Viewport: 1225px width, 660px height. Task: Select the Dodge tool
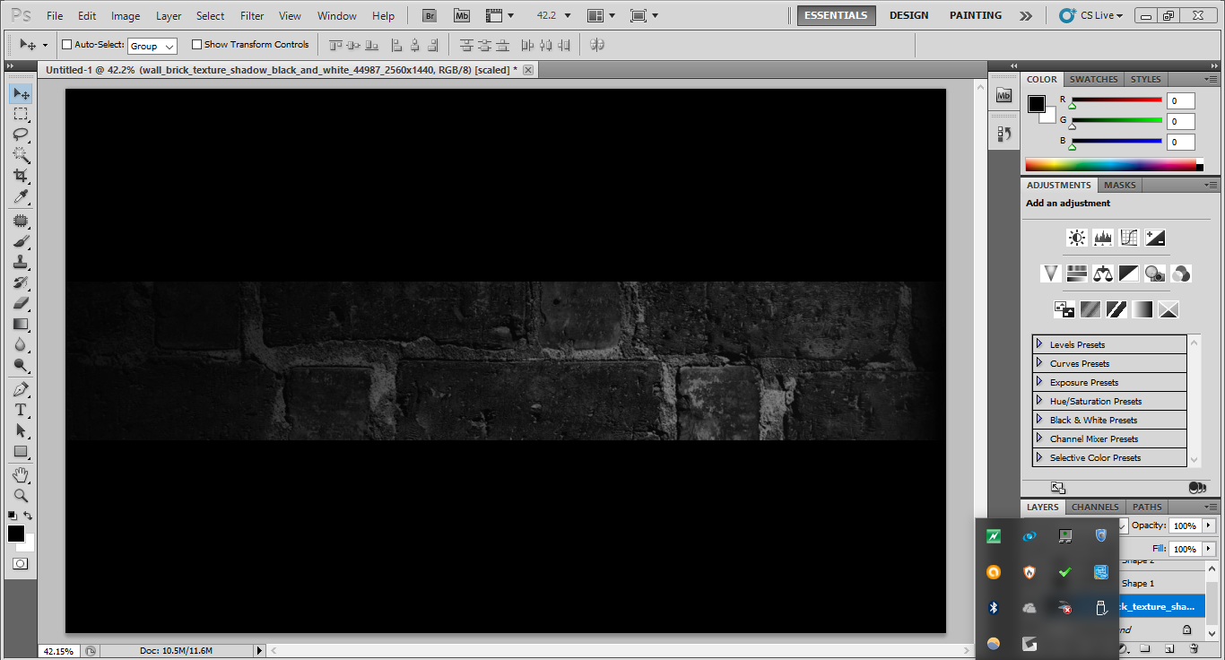[21, 365]
